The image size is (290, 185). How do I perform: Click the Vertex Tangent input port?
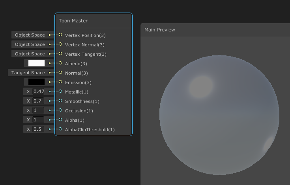[60, 53]
